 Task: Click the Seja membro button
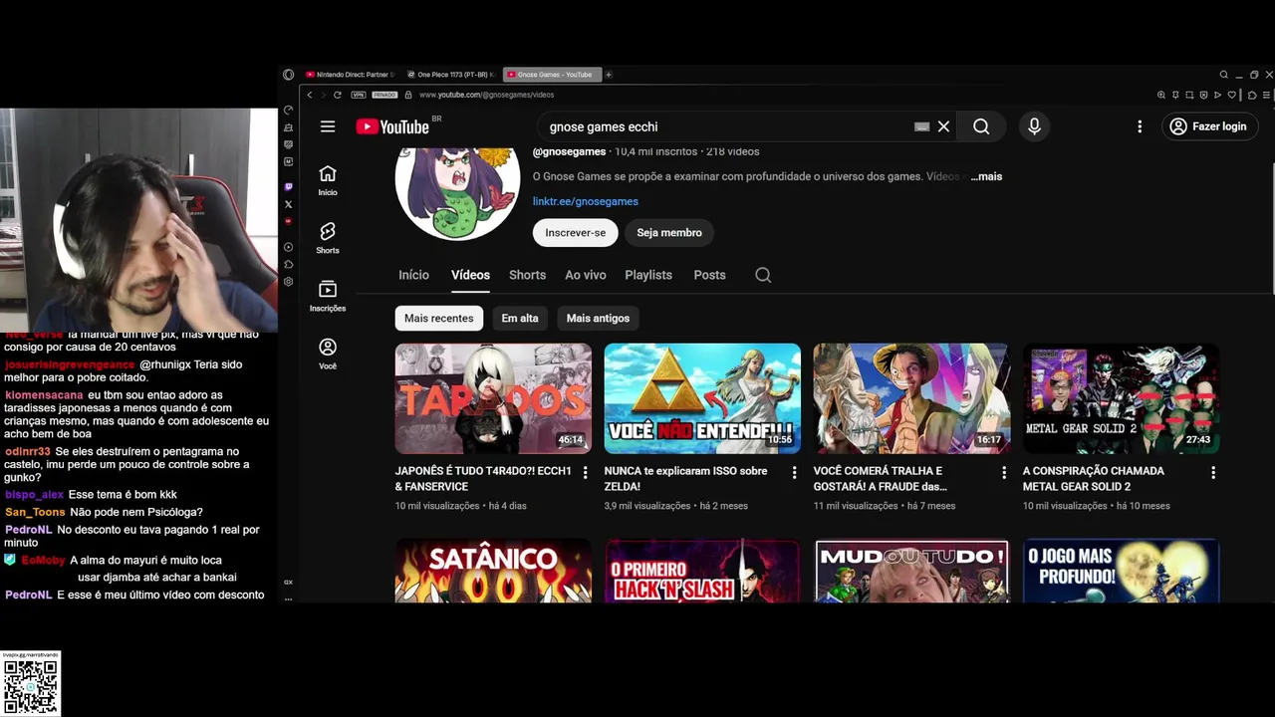click(669, 232)
